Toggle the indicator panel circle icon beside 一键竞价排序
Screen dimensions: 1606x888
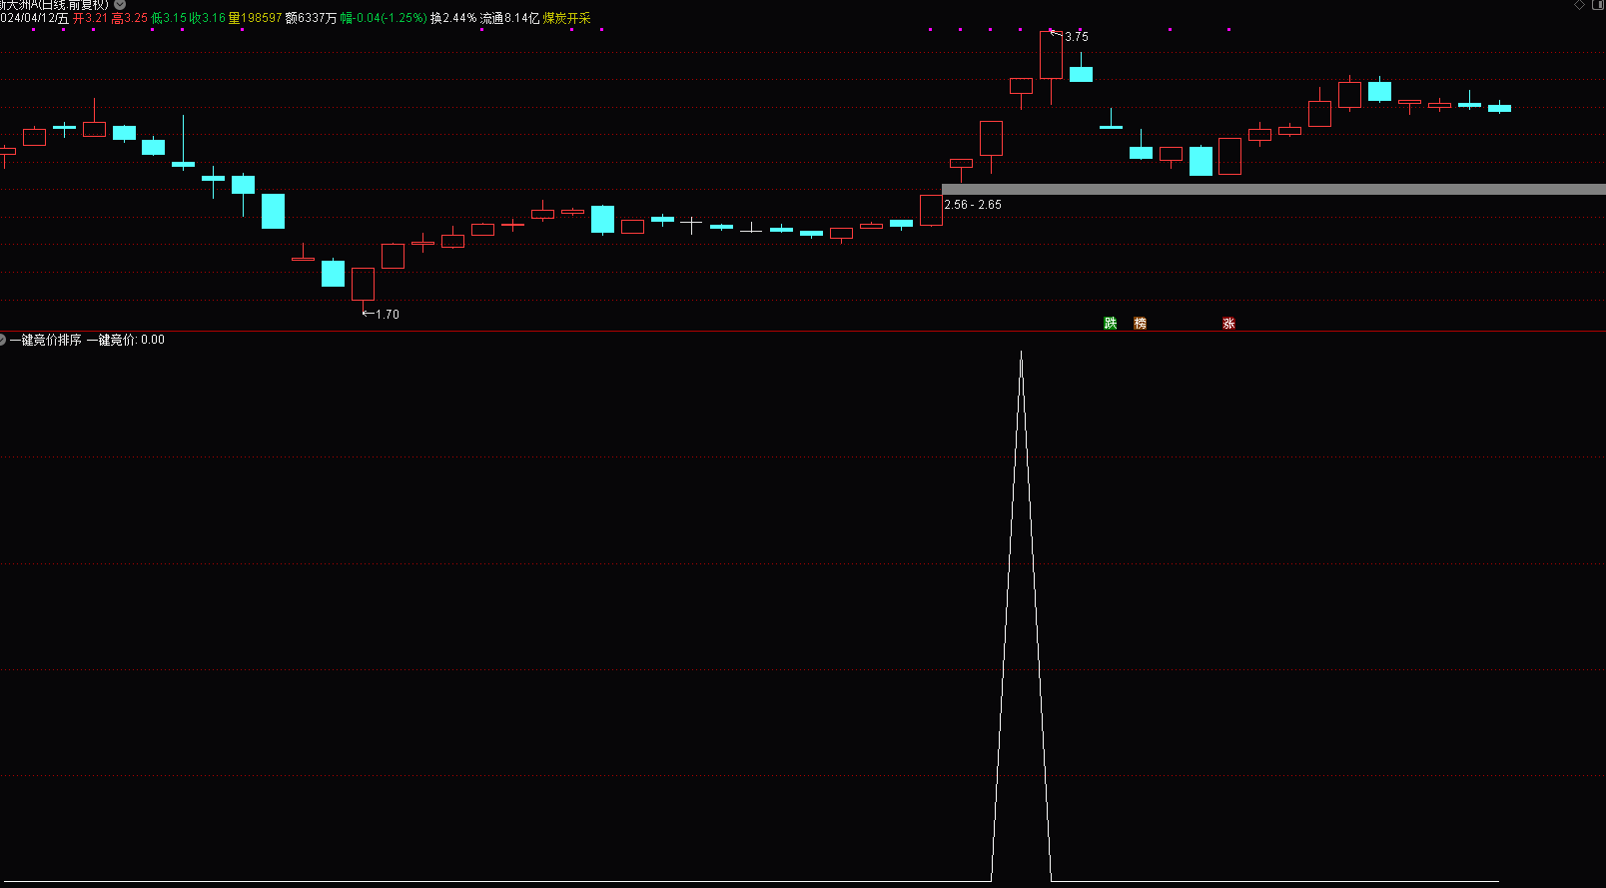(x=3, y=340)
